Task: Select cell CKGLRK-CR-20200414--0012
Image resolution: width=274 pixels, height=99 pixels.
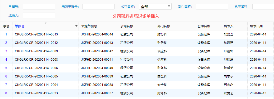Action: [x=36, y=43]
